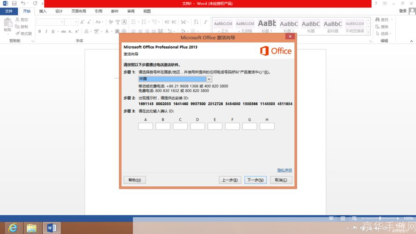Click confirmation ID input field D
This screenshot has height=234, width=416.
(x=197, y=126)
